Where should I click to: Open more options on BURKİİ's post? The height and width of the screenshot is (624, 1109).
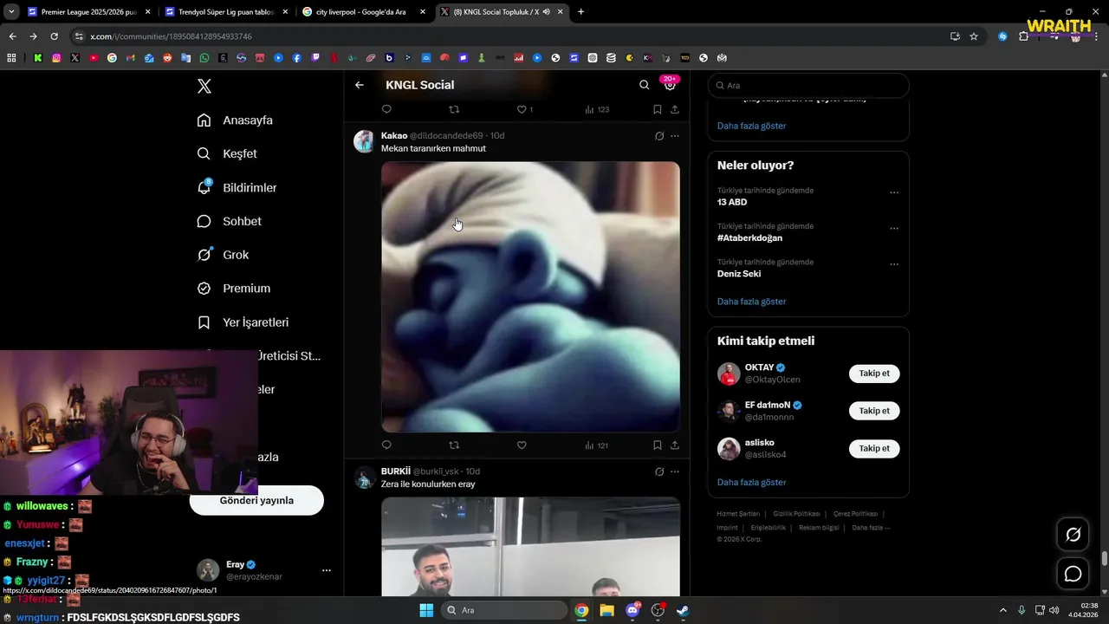[x=675, y=471]
